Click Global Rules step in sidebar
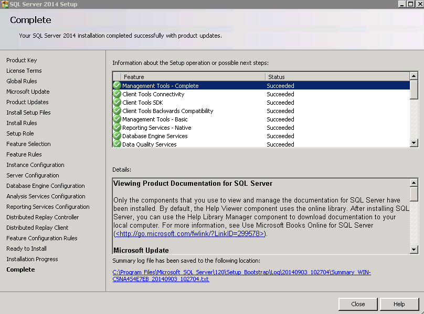The height and width of the screenshot is (314, 424). coord(22,81)
